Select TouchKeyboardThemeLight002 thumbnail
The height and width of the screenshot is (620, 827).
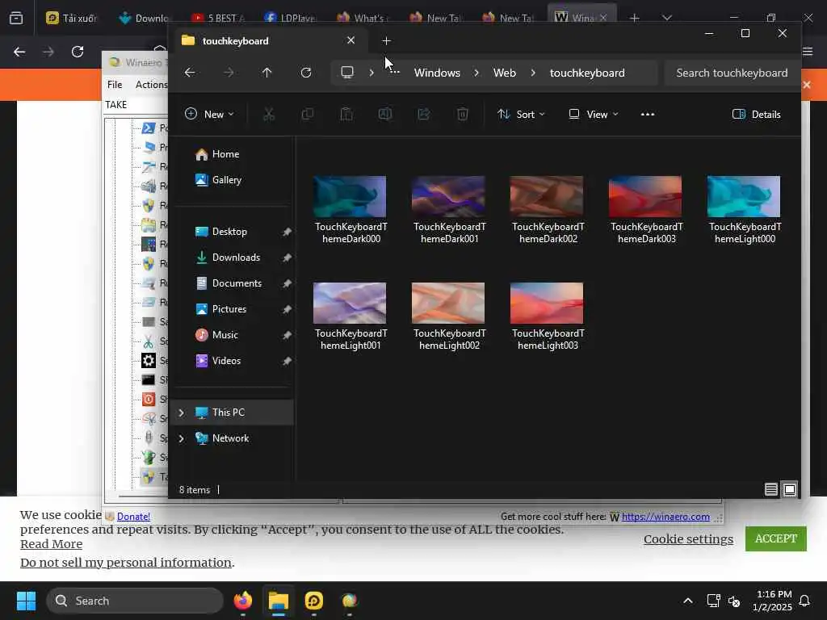448,304
